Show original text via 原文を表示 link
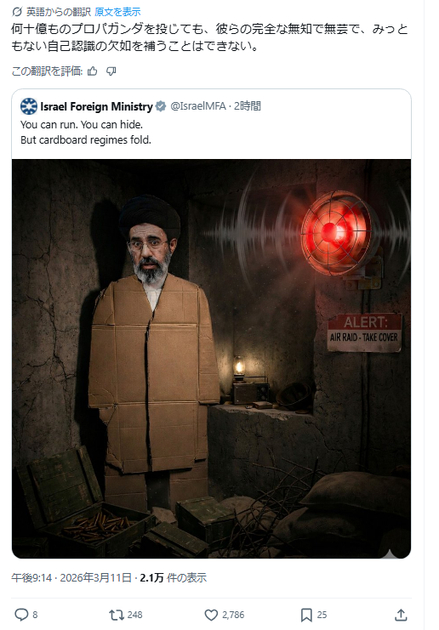439x630 pixels. 117,12
